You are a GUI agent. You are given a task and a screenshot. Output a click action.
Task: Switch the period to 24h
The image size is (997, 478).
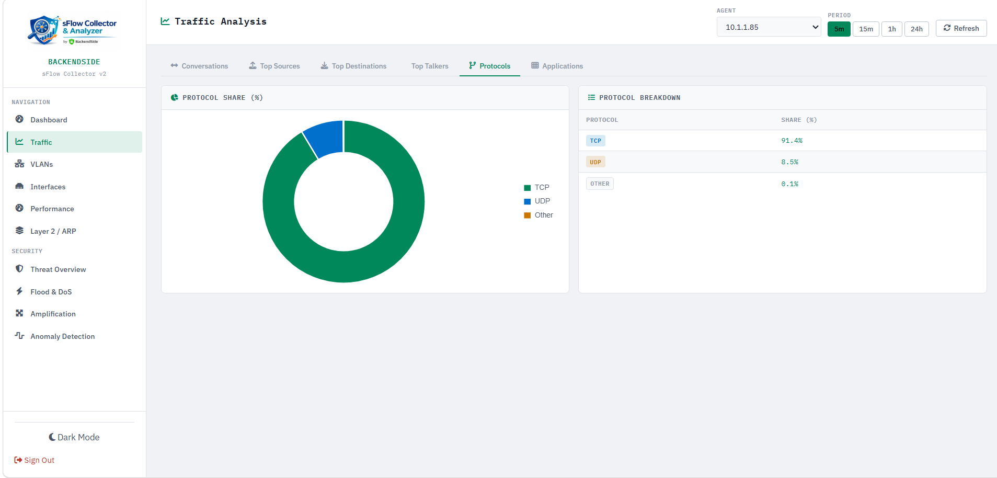916,29
